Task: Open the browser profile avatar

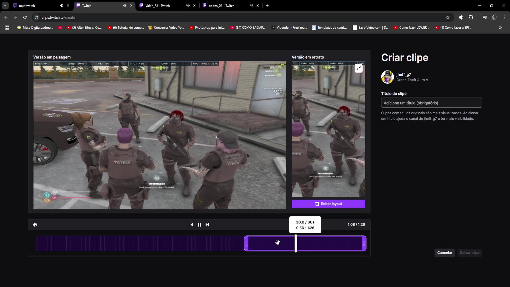Action: coord(495,18)
